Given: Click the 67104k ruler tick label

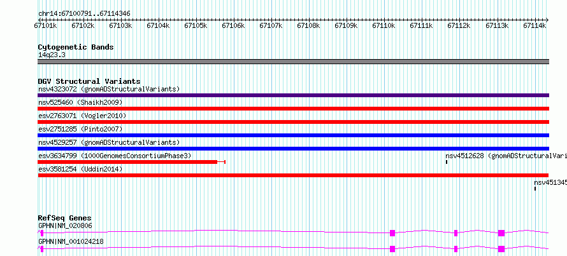Looking at the screenshot, I should click(x=159, y=25).
